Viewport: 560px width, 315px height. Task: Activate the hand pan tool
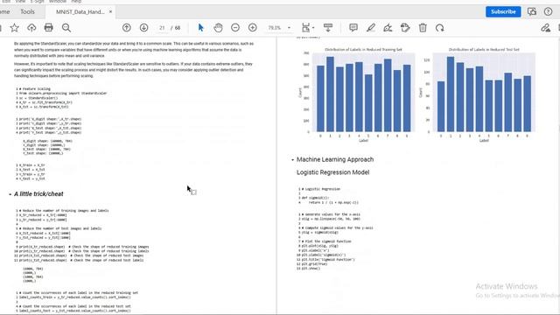tap(218, 27)
